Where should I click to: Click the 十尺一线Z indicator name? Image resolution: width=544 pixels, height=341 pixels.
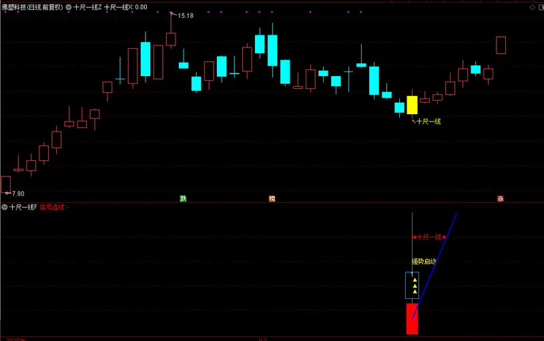87,7
